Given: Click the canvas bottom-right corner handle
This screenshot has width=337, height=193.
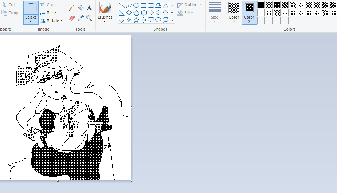Looking at the screenshot, I should coord(132,181).
